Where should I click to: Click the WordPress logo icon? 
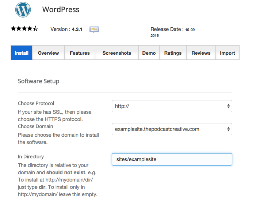pos(23,9)
